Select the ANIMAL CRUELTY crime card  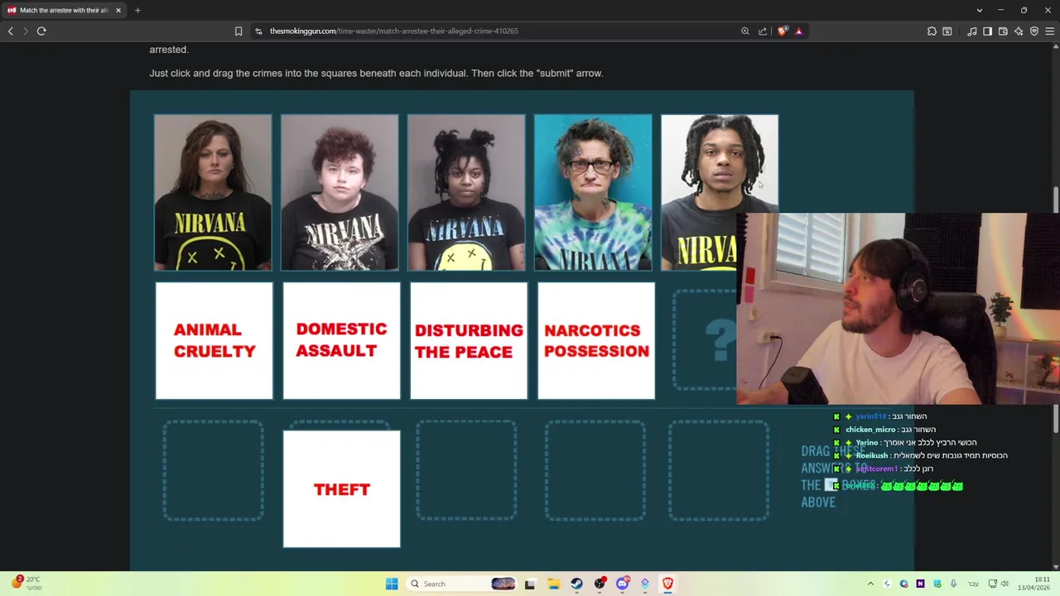tap(214, 341)
